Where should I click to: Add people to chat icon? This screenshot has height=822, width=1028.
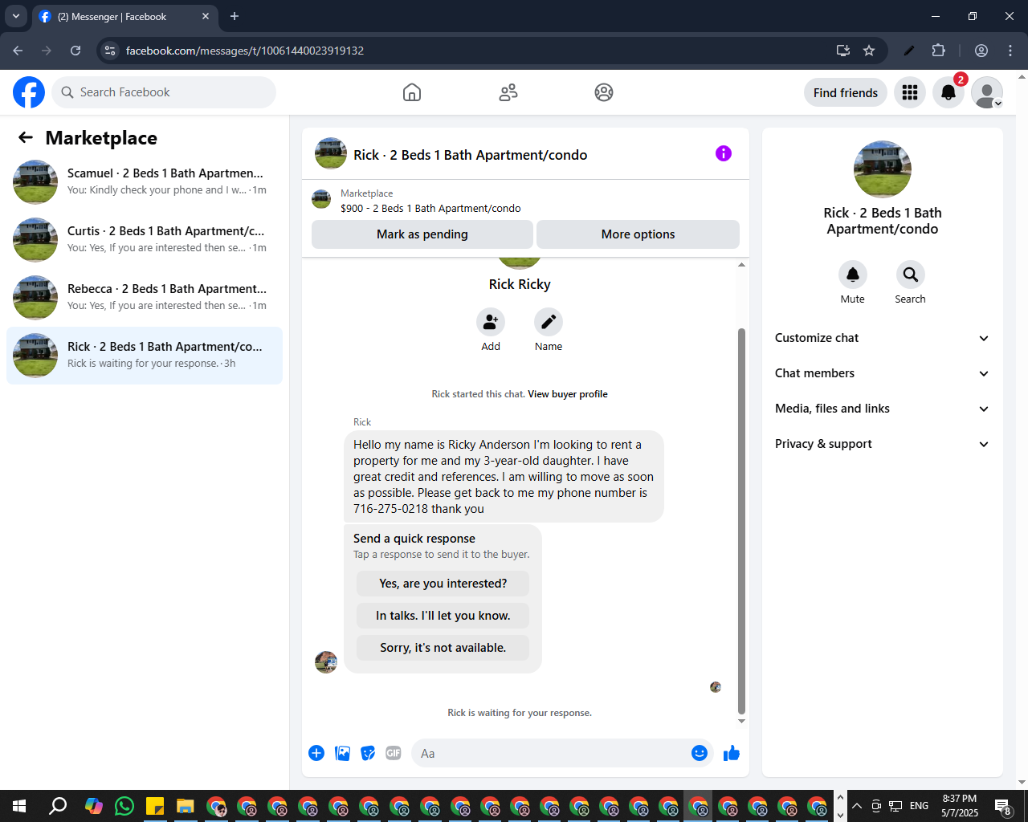click(491, 322)
